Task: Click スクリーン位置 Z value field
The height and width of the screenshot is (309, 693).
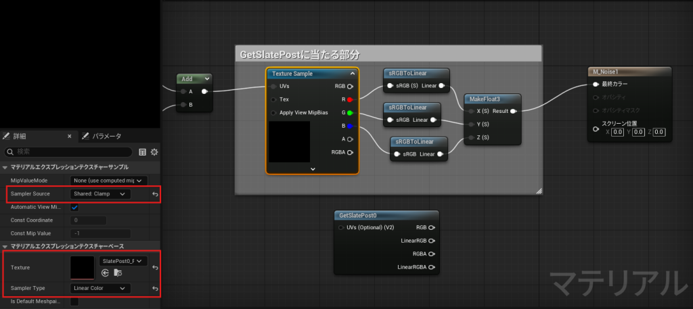Action: 658,132
